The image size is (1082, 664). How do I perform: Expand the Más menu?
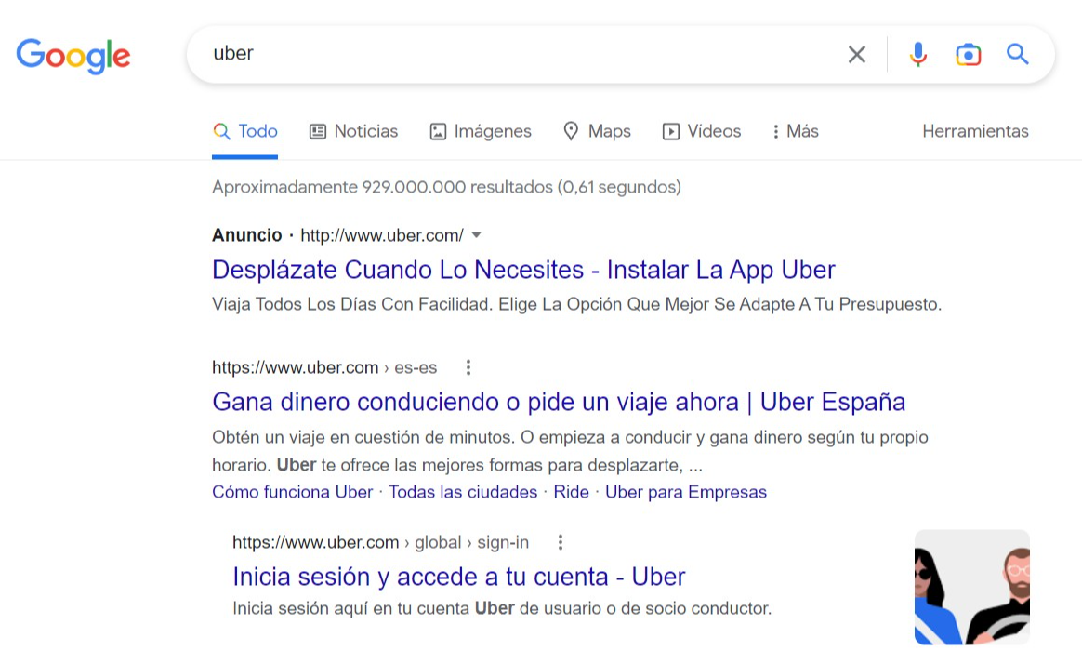coord(796,131)
